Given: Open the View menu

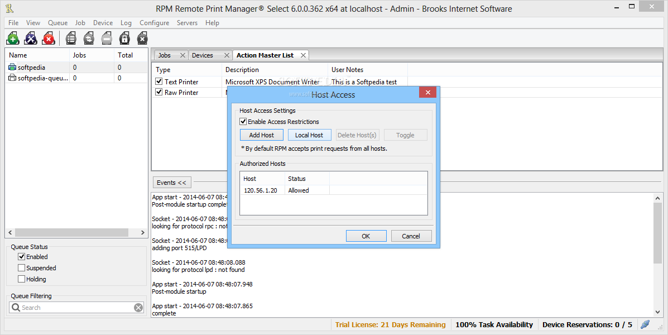Looking at the screenshot, I should pyautogui.click(x=33, y=22).
